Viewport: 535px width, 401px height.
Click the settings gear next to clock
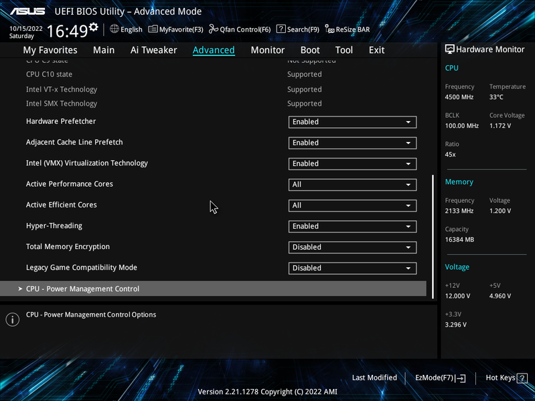coord(94,27)
